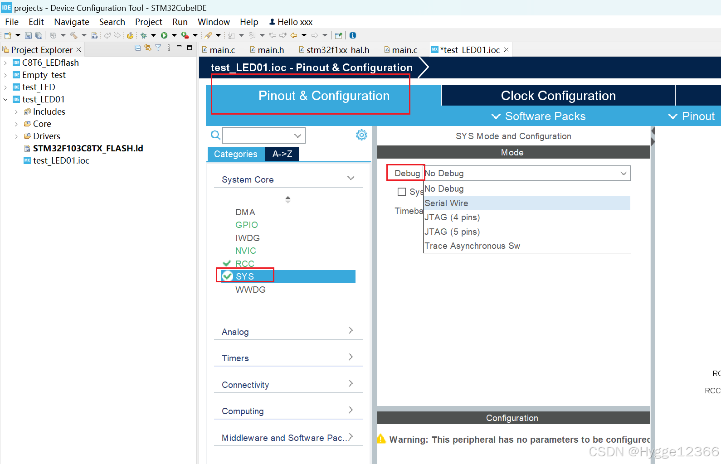Click the Collapse All icon in Project Explorer

click(x=138, y=48)
